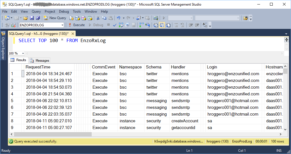
Task: Save the current query file
Action: point(32,18)
